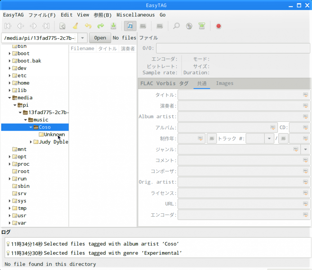Switch to the Images tab
Viewport: 312px width, 270px height.
225,83
